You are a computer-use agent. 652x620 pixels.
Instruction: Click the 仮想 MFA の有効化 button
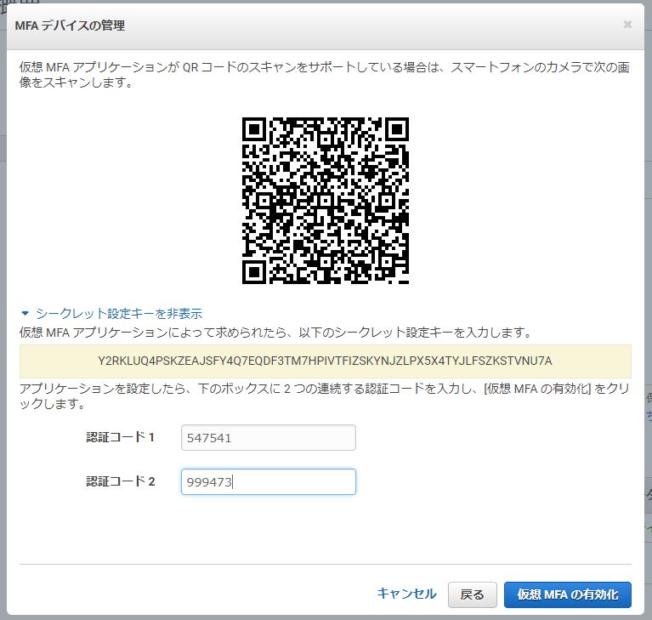pos(568,594)
